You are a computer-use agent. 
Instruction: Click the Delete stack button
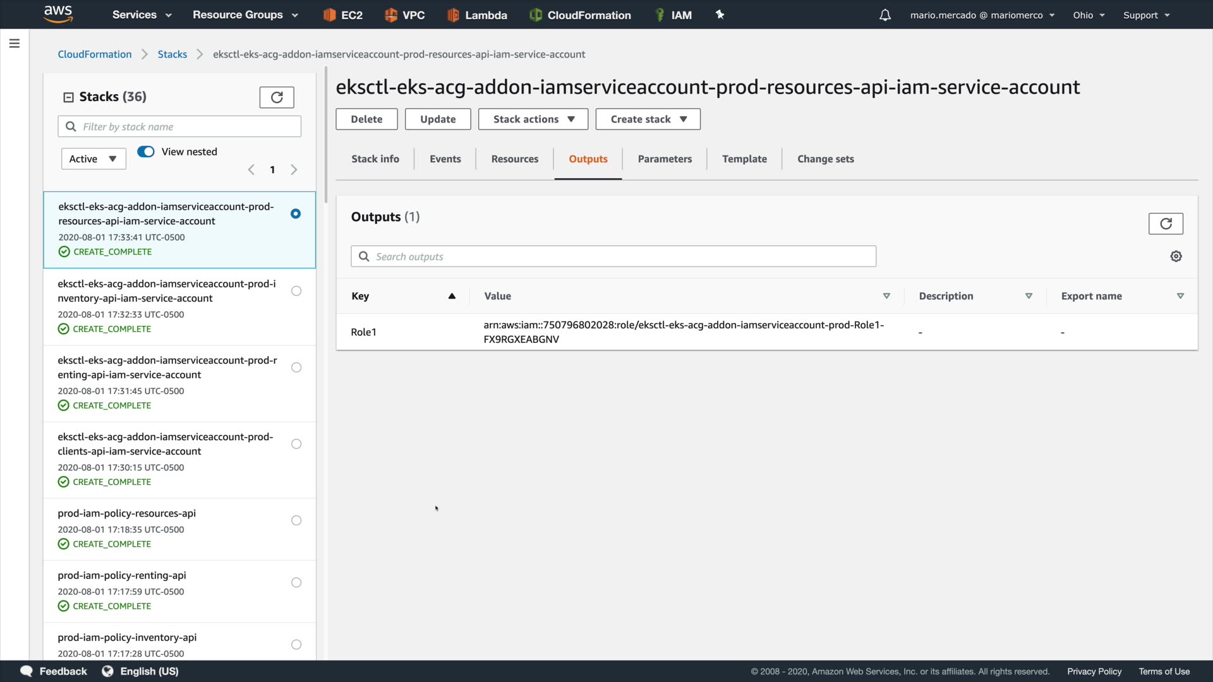pos(366,119)
